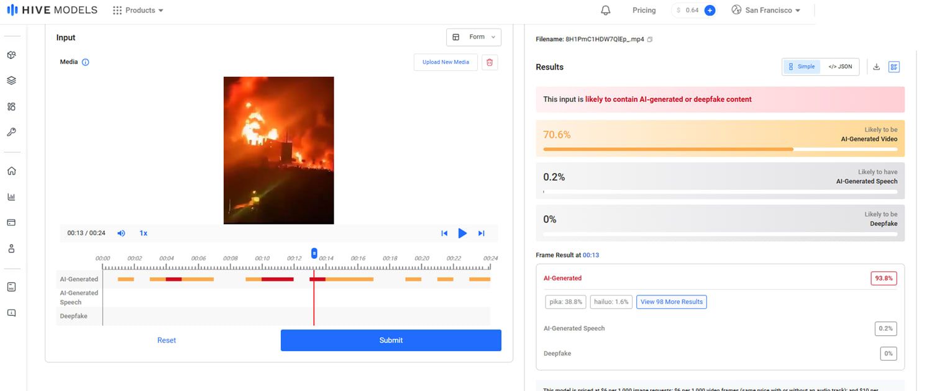
Task: Click the pika: 38.8% tag
Action: pos(565,302)
